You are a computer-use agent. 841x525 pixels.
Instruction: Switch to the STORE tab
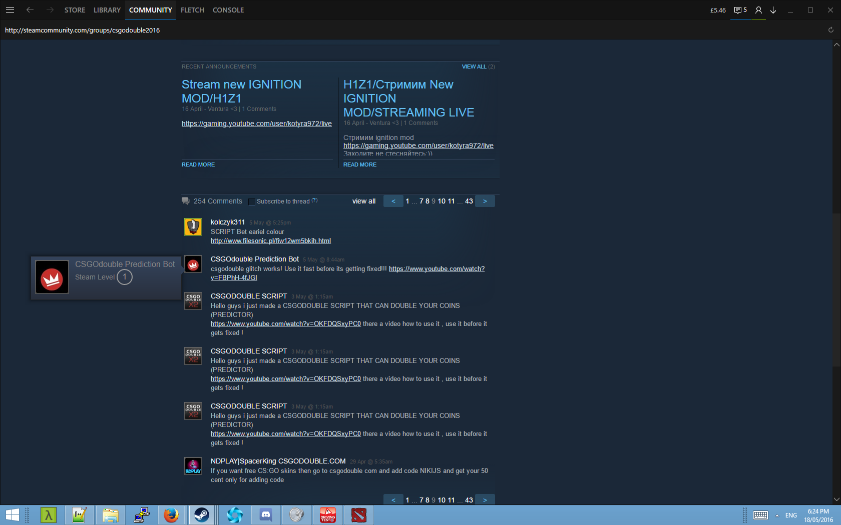pos(75,10)
